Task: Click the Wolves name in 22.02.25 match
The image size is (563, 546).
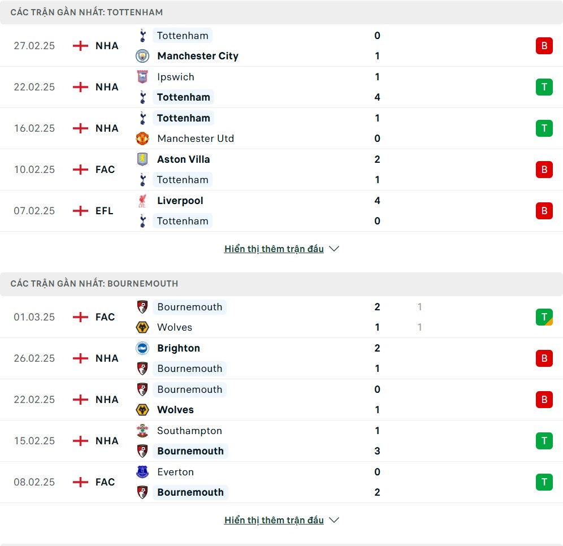Action: tap(175, 410)
